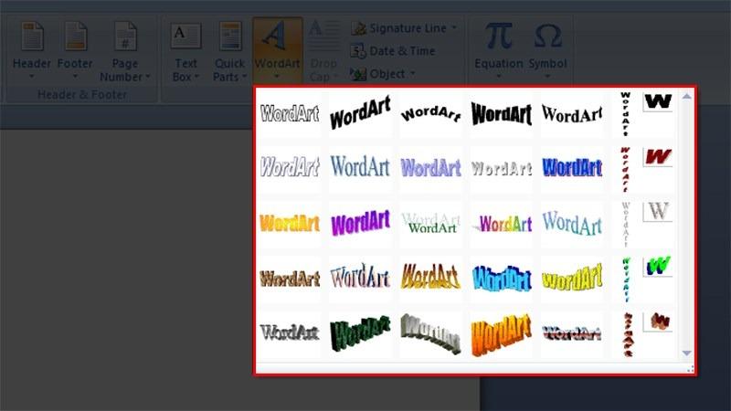Choose the yellow 3D wavy WordArt
Image resolution: width=731 pixels, height=411 pixels.
572,278
